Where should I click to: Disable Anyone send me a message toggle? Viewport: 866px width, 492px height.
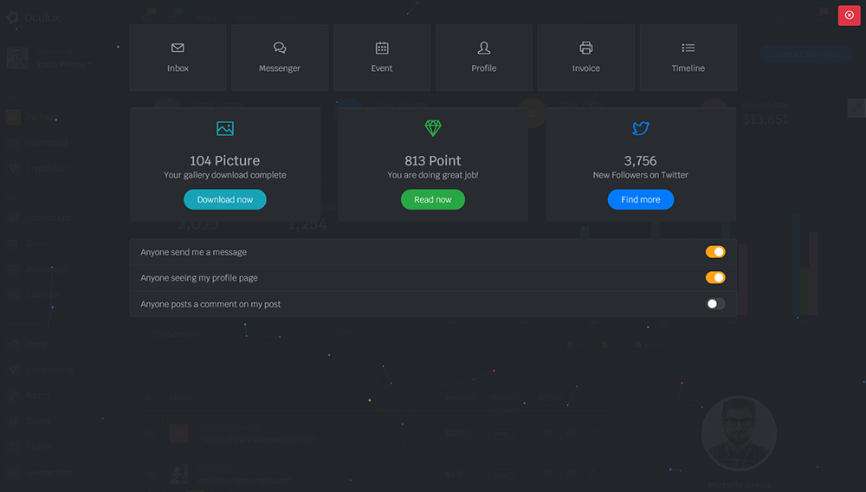tap(715, 252)
